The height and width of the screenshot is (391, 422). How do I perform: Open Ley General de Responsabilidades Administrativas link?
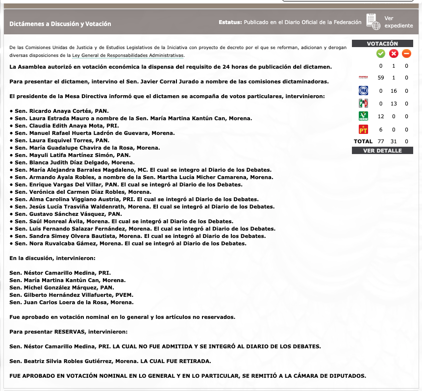128,55
